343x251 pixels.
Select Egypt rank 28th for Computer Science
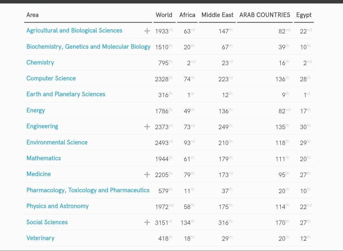tap(306, 79)
